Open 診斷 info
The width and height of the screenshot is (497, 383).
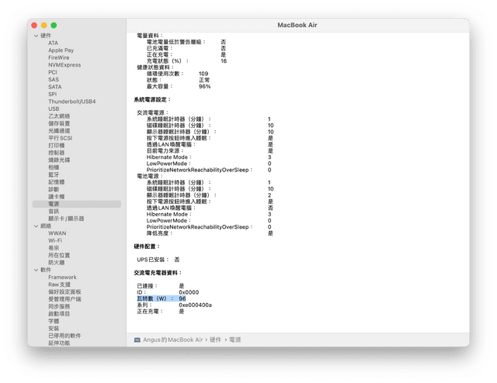pos(54,189)
